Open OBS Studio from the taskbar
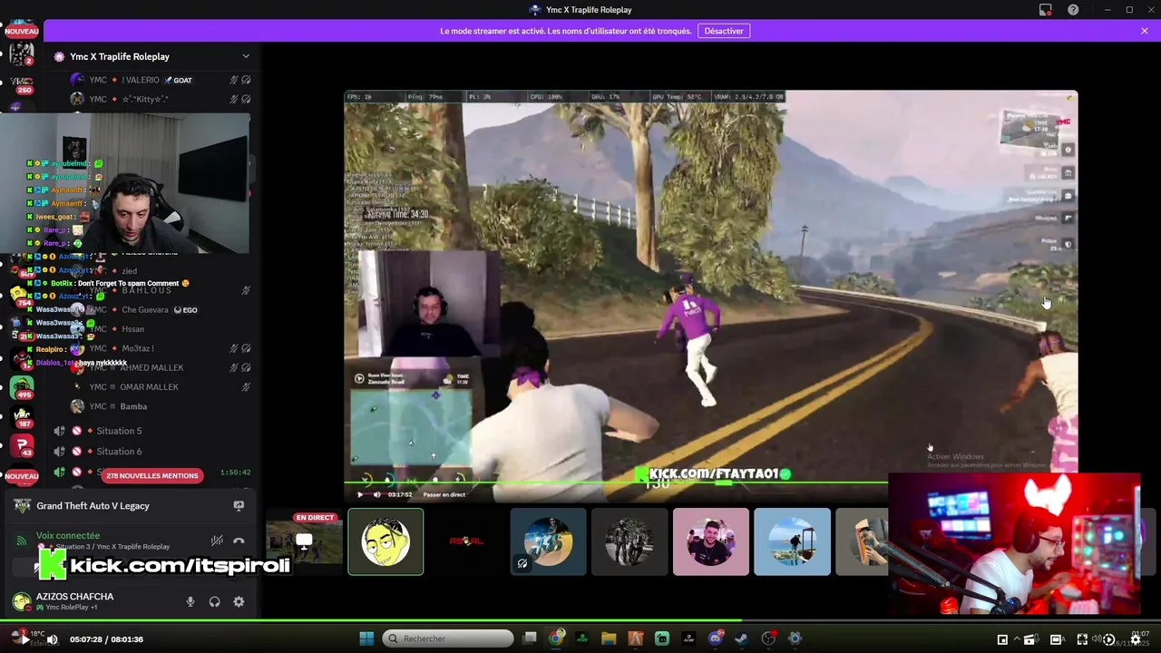The image size is (1161, 653). (768, 638)
